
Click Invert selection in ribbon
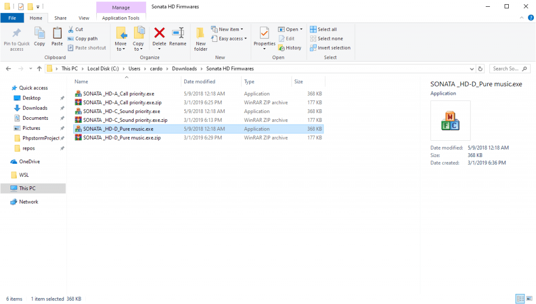point(330,48)
